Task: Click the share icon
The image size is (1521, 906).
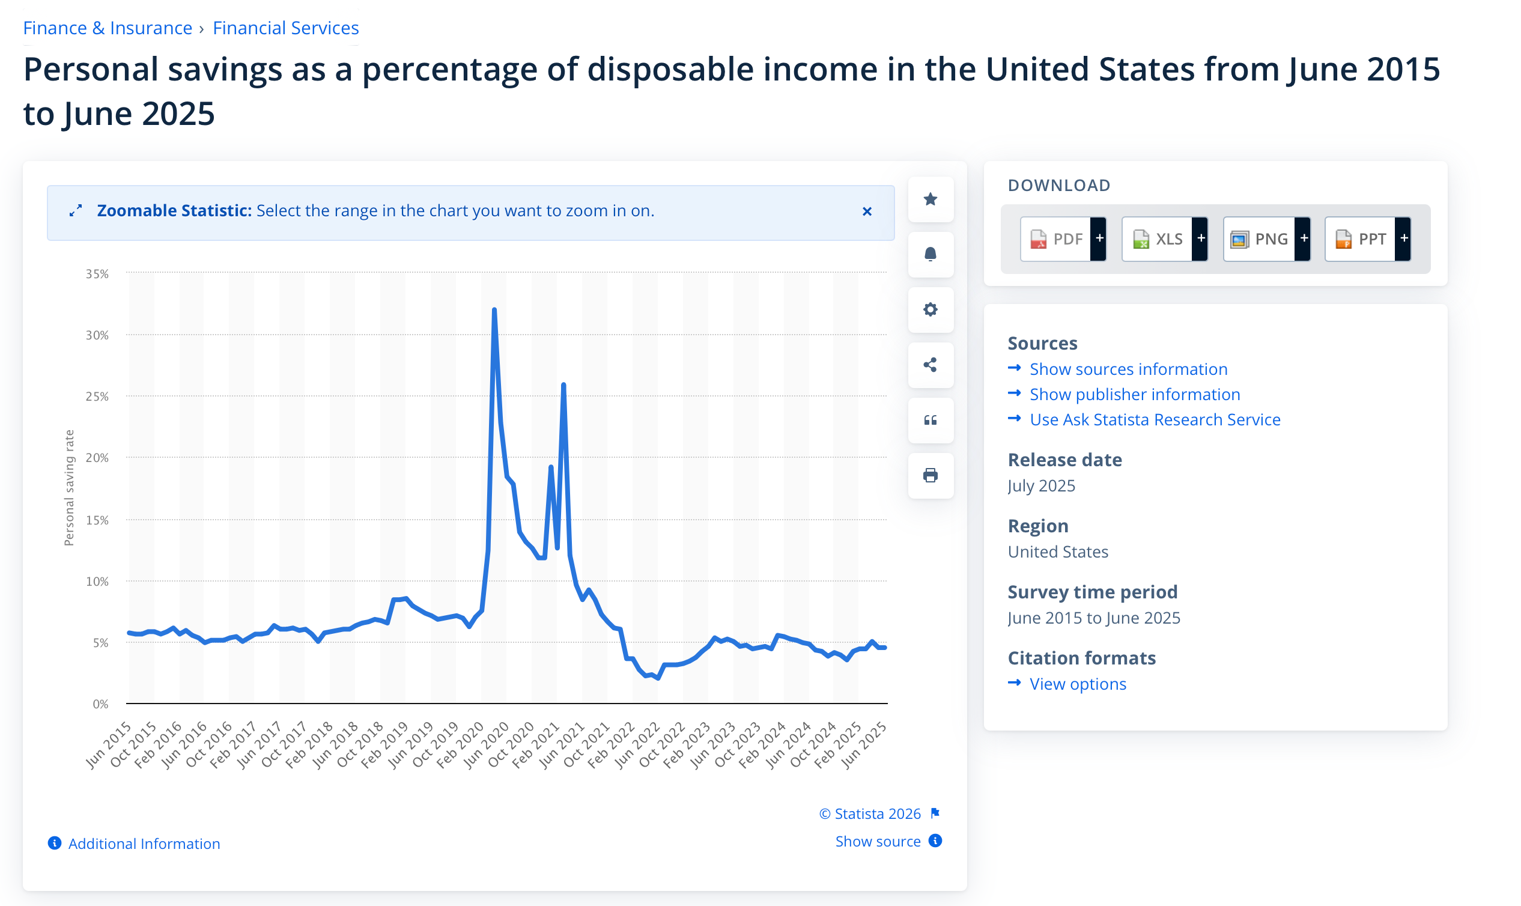Action: point(930,365)
